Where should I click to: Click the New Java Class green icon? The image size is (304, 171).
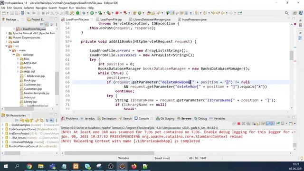pyautogui.click(x=139, y=13)
